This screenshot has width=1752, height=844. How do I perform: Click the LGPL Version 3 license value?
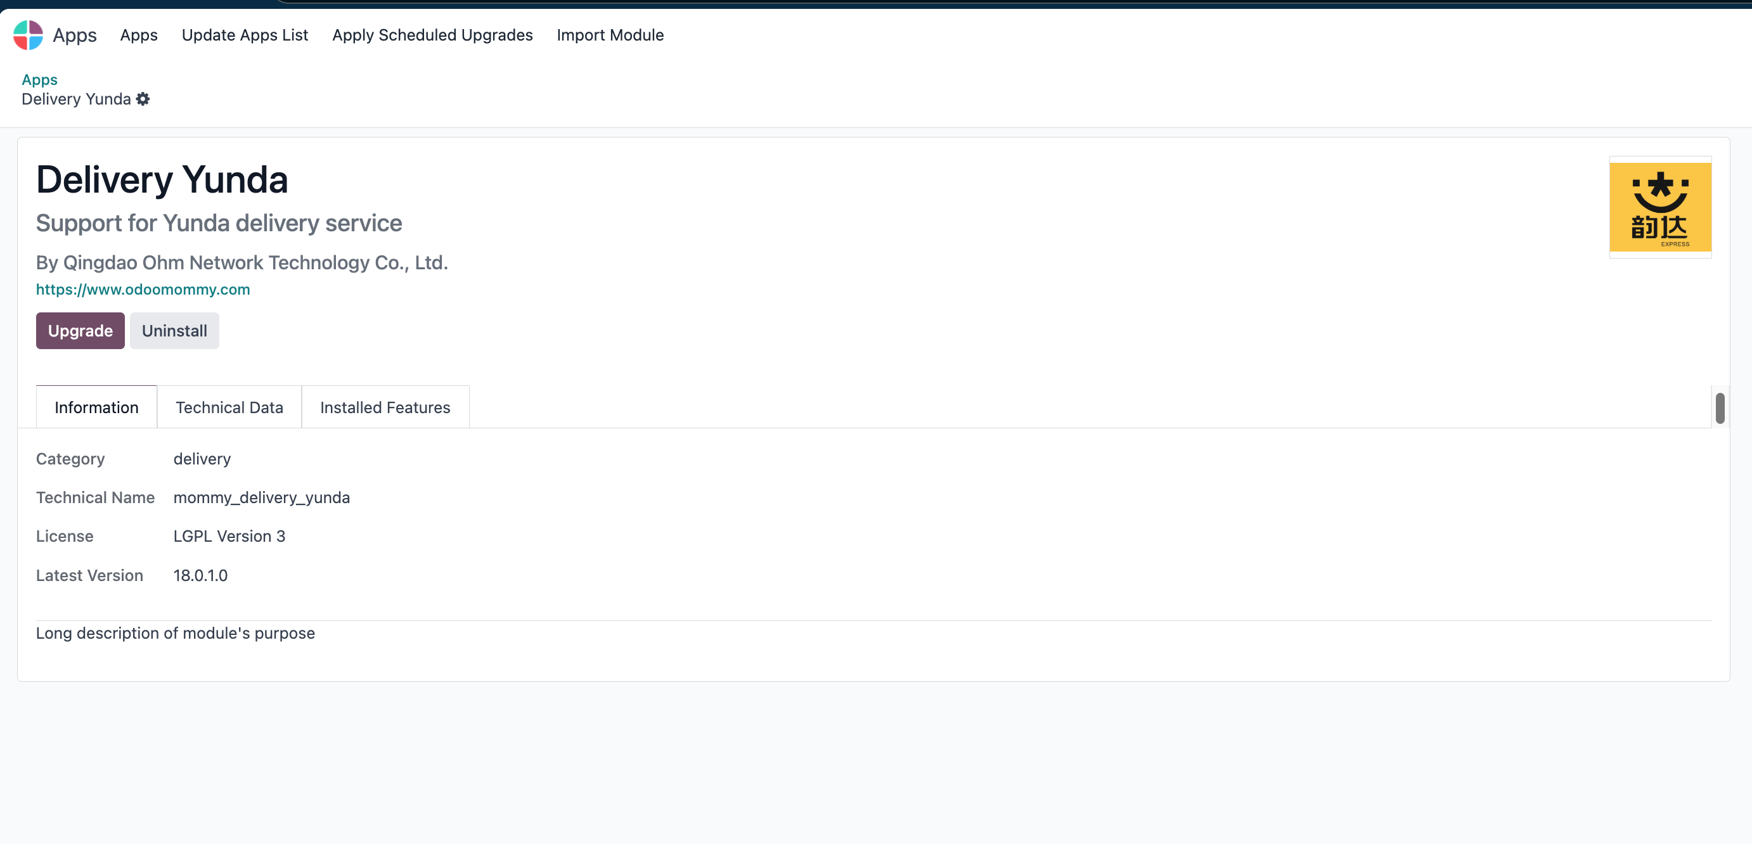(229, 537)
